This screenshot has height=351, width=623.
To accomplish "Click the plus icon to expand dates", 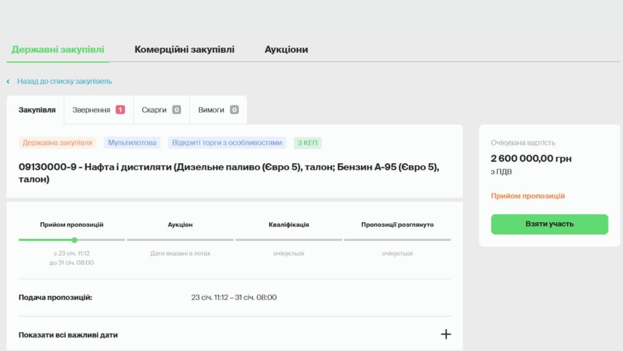I will pyautogui.click(x=445, y=334).
